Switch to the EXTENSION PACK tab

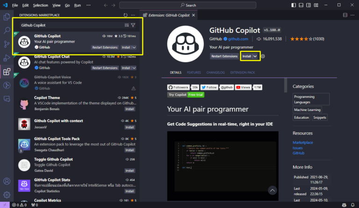(x=243, y=72)
